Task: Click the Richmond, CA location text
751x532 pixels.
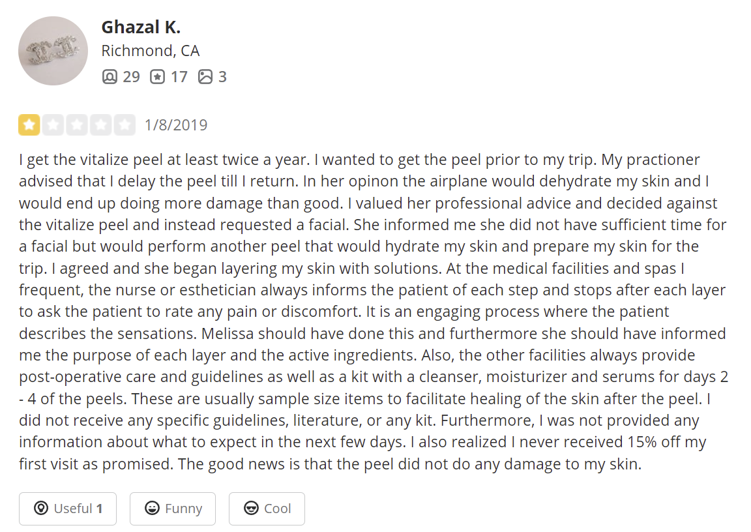Action: (x=151, y=51)
